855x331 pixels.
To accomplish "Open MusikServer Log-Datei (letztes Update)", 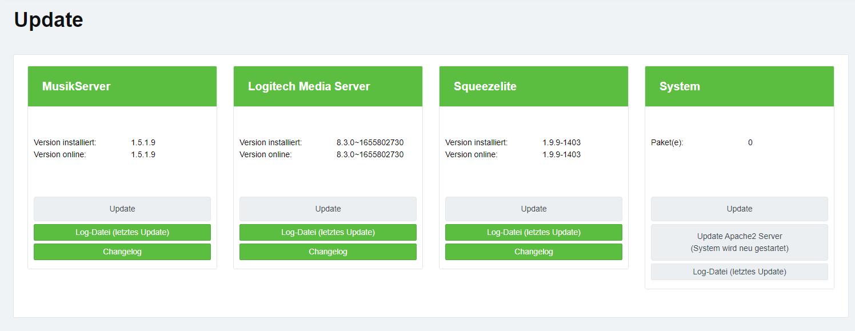I will (122, 232).
